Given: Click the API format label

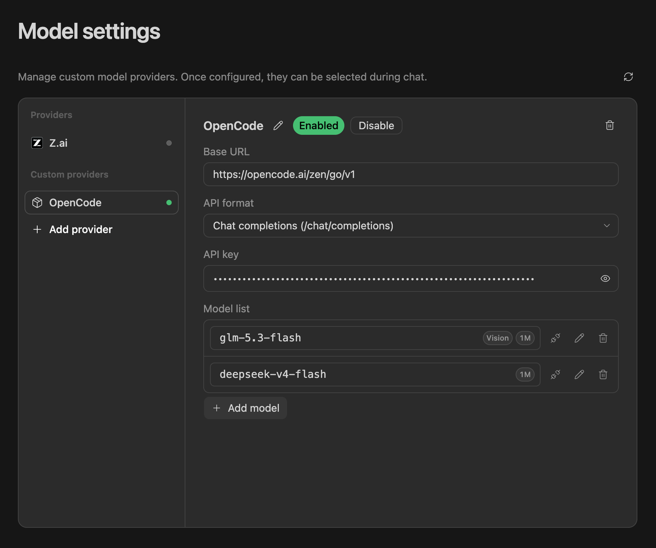Looking at the screenshot, I should (228, 203).
